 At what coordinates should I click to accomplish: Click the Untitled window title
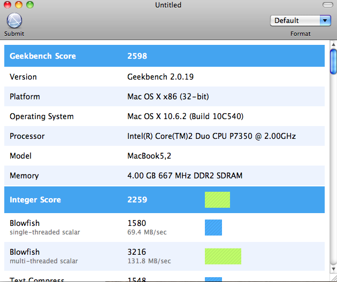(x=168, y=5)
